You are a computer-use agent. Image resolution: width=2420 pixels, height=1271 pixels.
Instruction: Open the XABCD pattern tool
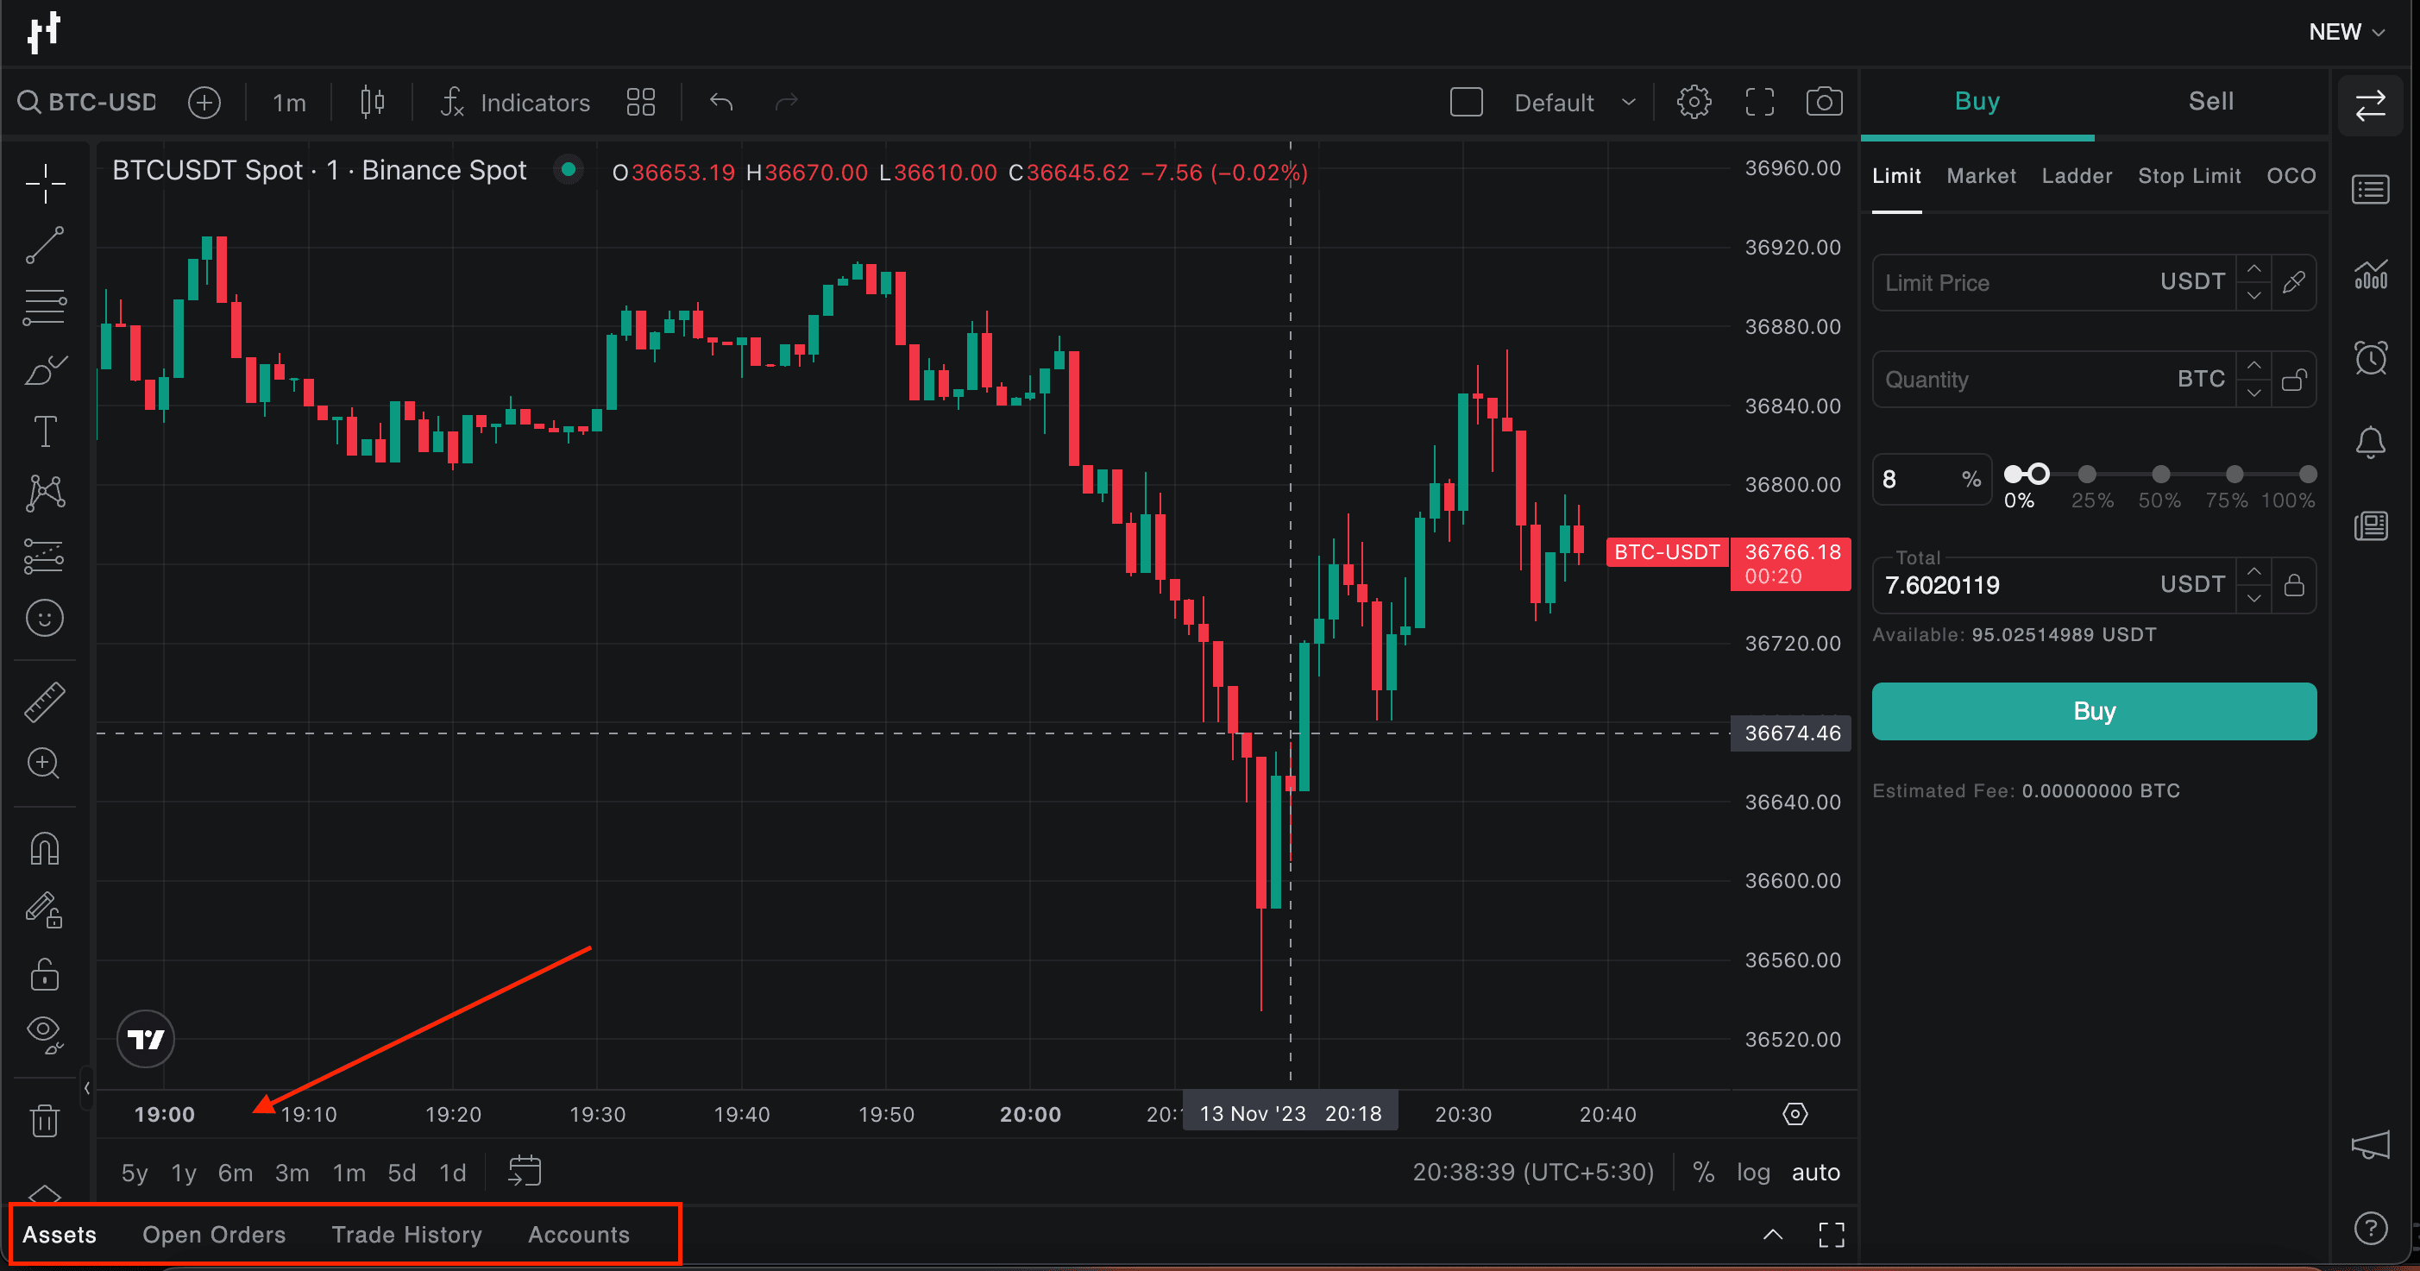pos(44,494)
